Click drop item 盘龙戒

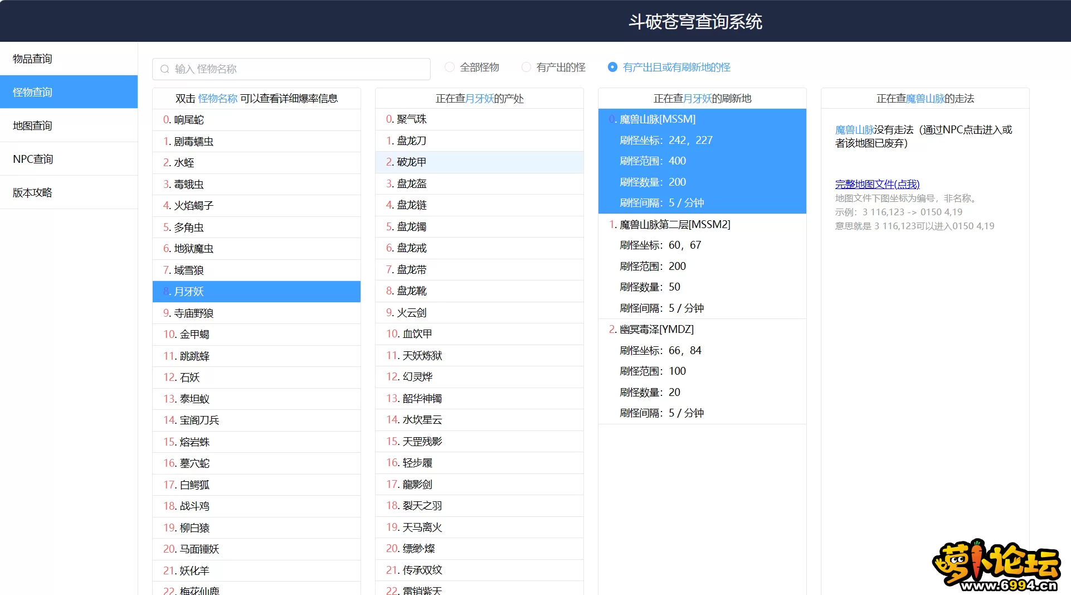click(479, 248)
